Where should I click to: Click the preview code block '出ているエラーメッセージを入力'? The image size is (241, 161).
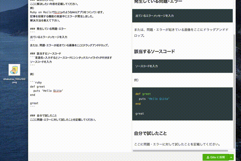coord(182,16)
